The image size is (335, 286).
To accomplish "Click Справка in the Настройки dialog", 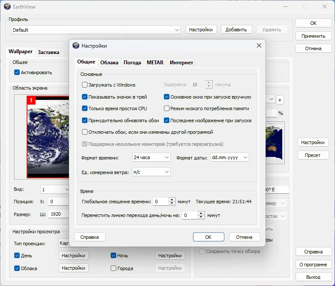I will click(90, 237).
